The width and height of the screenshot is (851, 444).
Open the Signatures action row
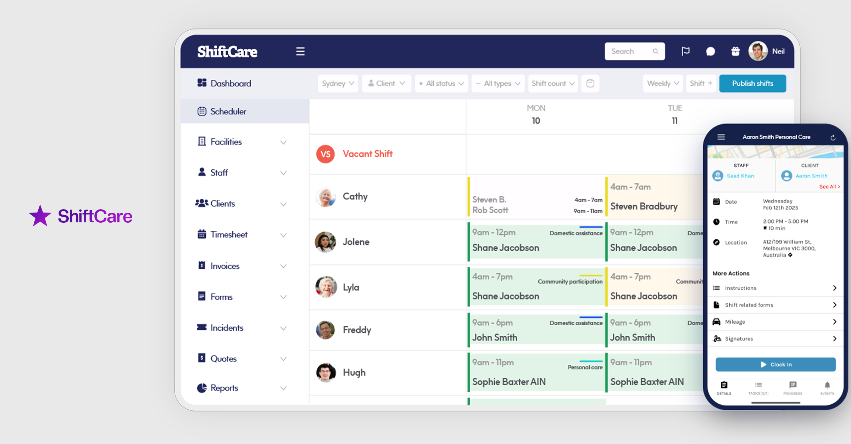(x=775, y=339)
